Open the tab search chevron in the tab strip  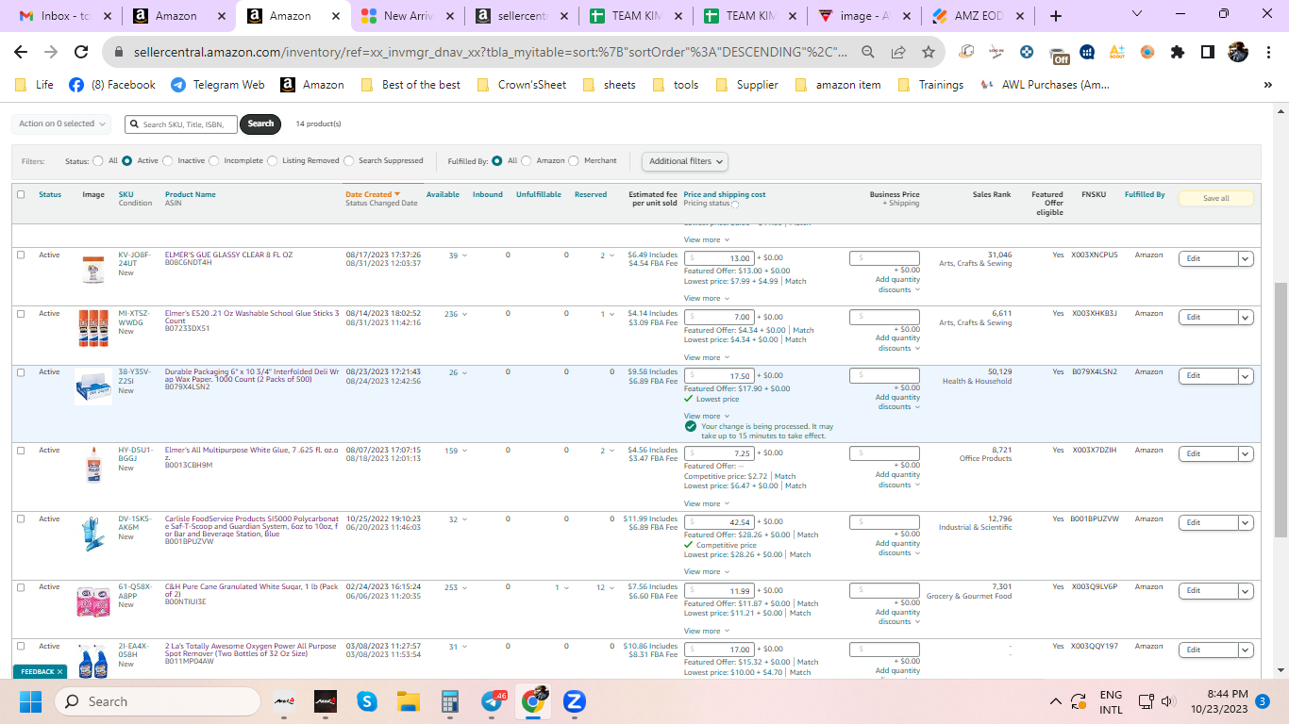pyautogui.click(x=1137, y=14)
